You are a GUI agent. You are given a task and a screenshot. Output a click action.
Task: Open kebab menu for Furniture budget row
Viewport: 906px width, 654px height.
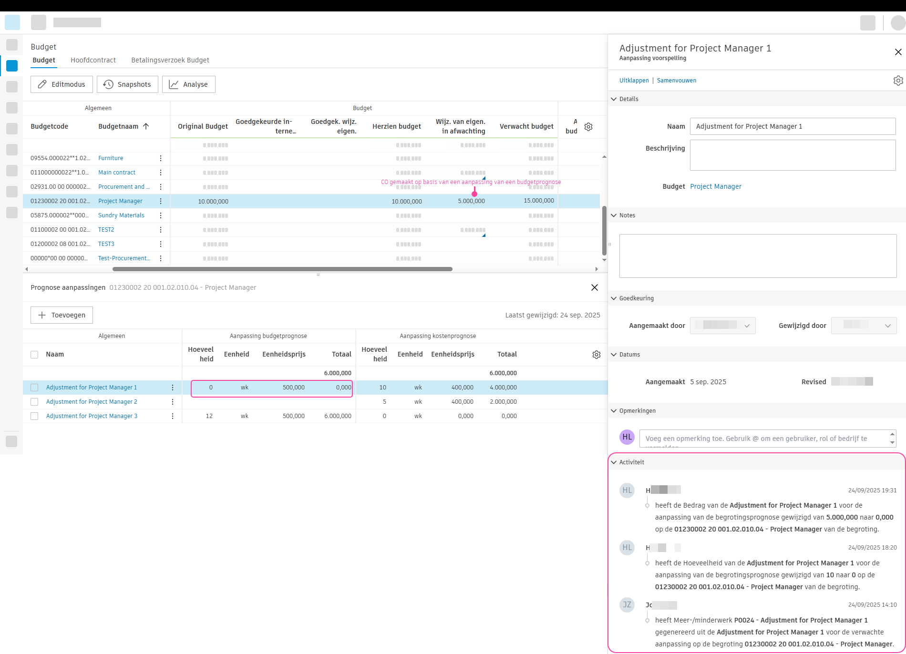[x=161, y=158]
